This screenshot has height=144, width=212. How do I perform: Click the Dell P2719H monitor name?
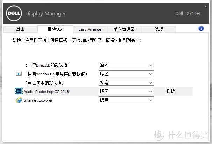click(x=188, y=14)
